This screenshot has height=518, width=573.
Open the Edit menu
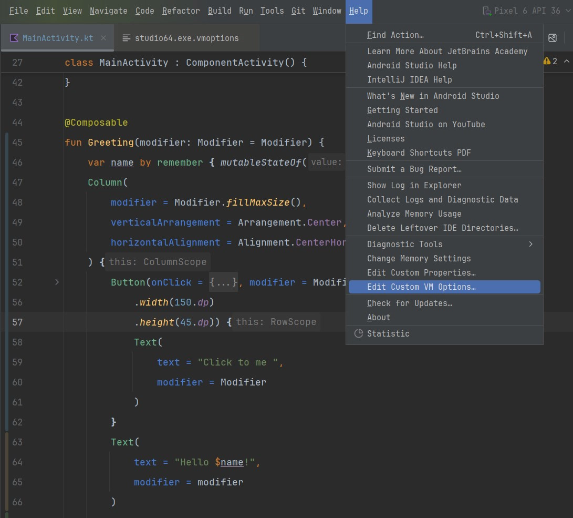(45, 11)
